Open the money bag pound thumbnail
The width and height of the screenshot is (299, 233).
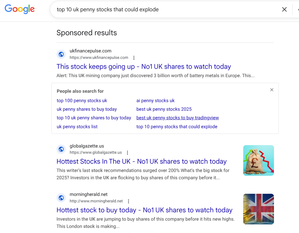coord(258,160)
